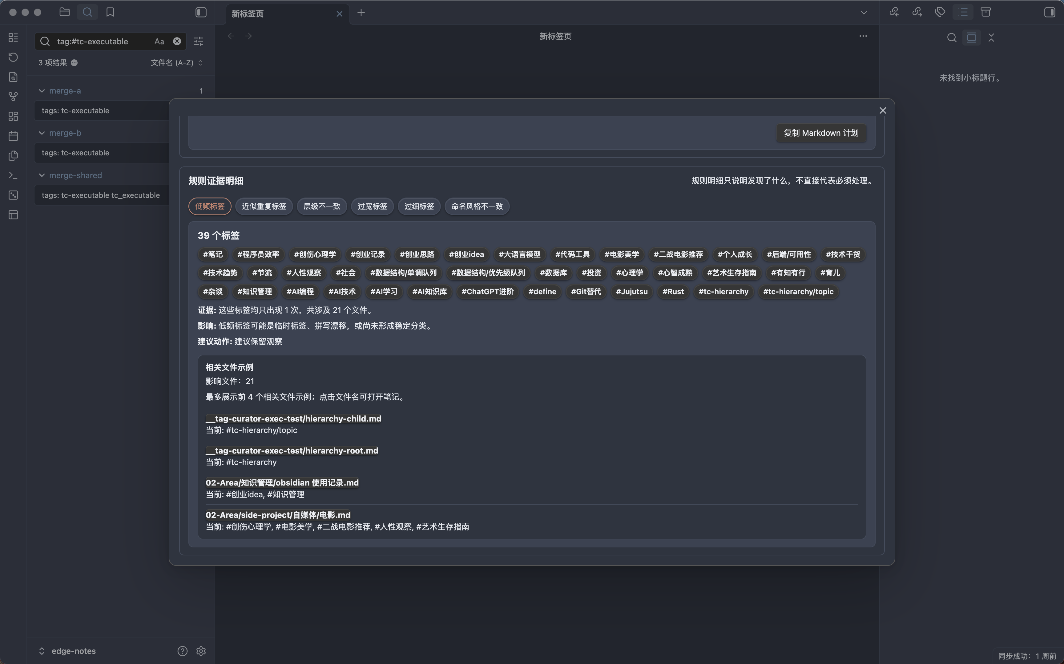The width and height of the screenshot is (1064, 664).
Task: Click the #大语言模型 tag chip
Action: [520, 254]
